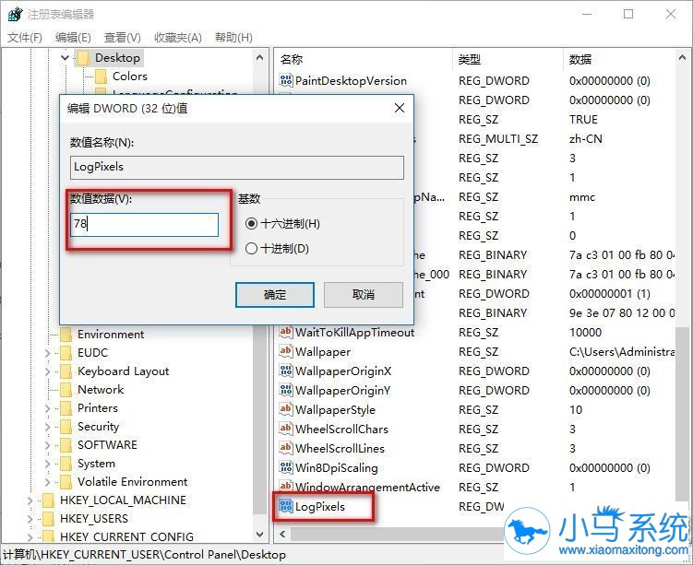Click the SOFTWARE folder icon
The image size is (693, 565).
pyautogui.click(x=66, y=445)
